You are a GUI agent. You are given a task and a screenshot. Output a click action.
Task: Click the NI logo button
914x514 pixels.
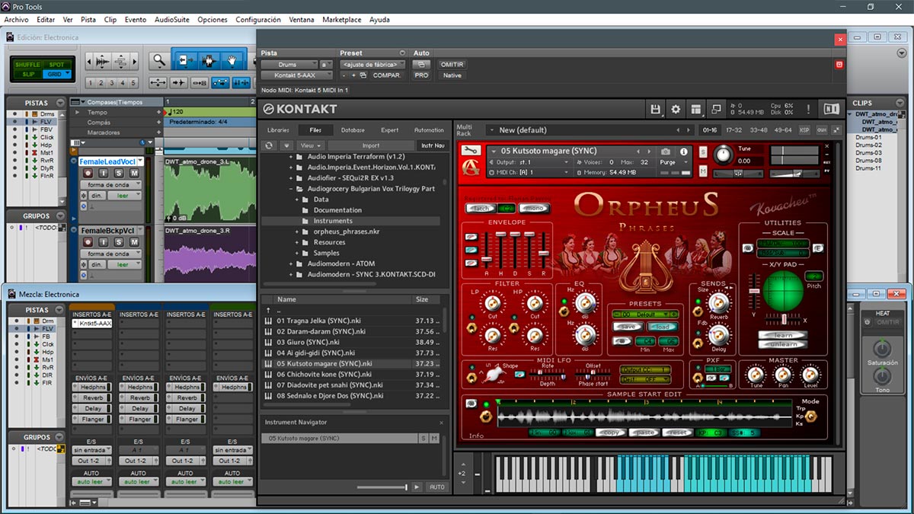831,110
